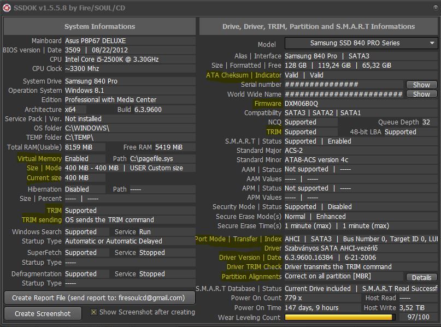
Task: Click the Firmware value DXM06B0Q
Action: pos(301,104)
